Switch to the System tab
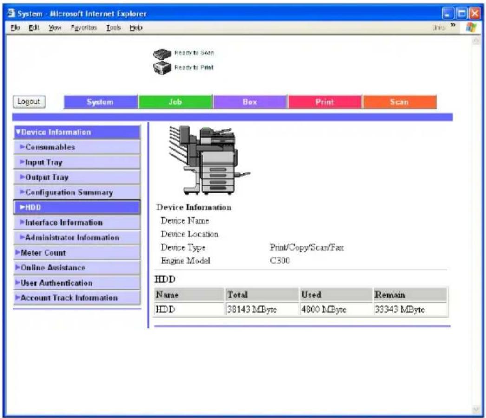 click(x=100, y=102)
